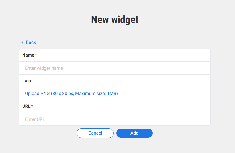
Task: Click the 'Upload PNG' words in the Icon row
Action: (37, 94)
